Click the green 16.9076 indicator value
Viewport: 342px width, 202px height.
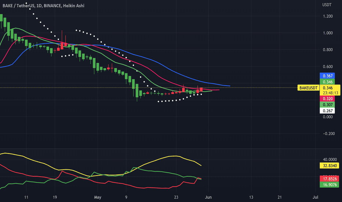330,185
